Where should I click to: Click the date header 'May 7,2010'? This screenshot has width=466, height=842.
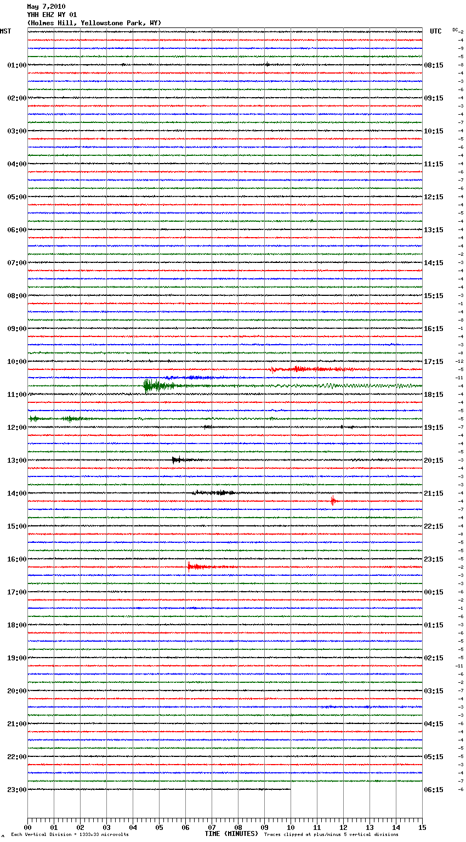tap(46, 7)
